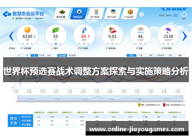
Task: Click the help question-mark icon
Action: (182, 9)
